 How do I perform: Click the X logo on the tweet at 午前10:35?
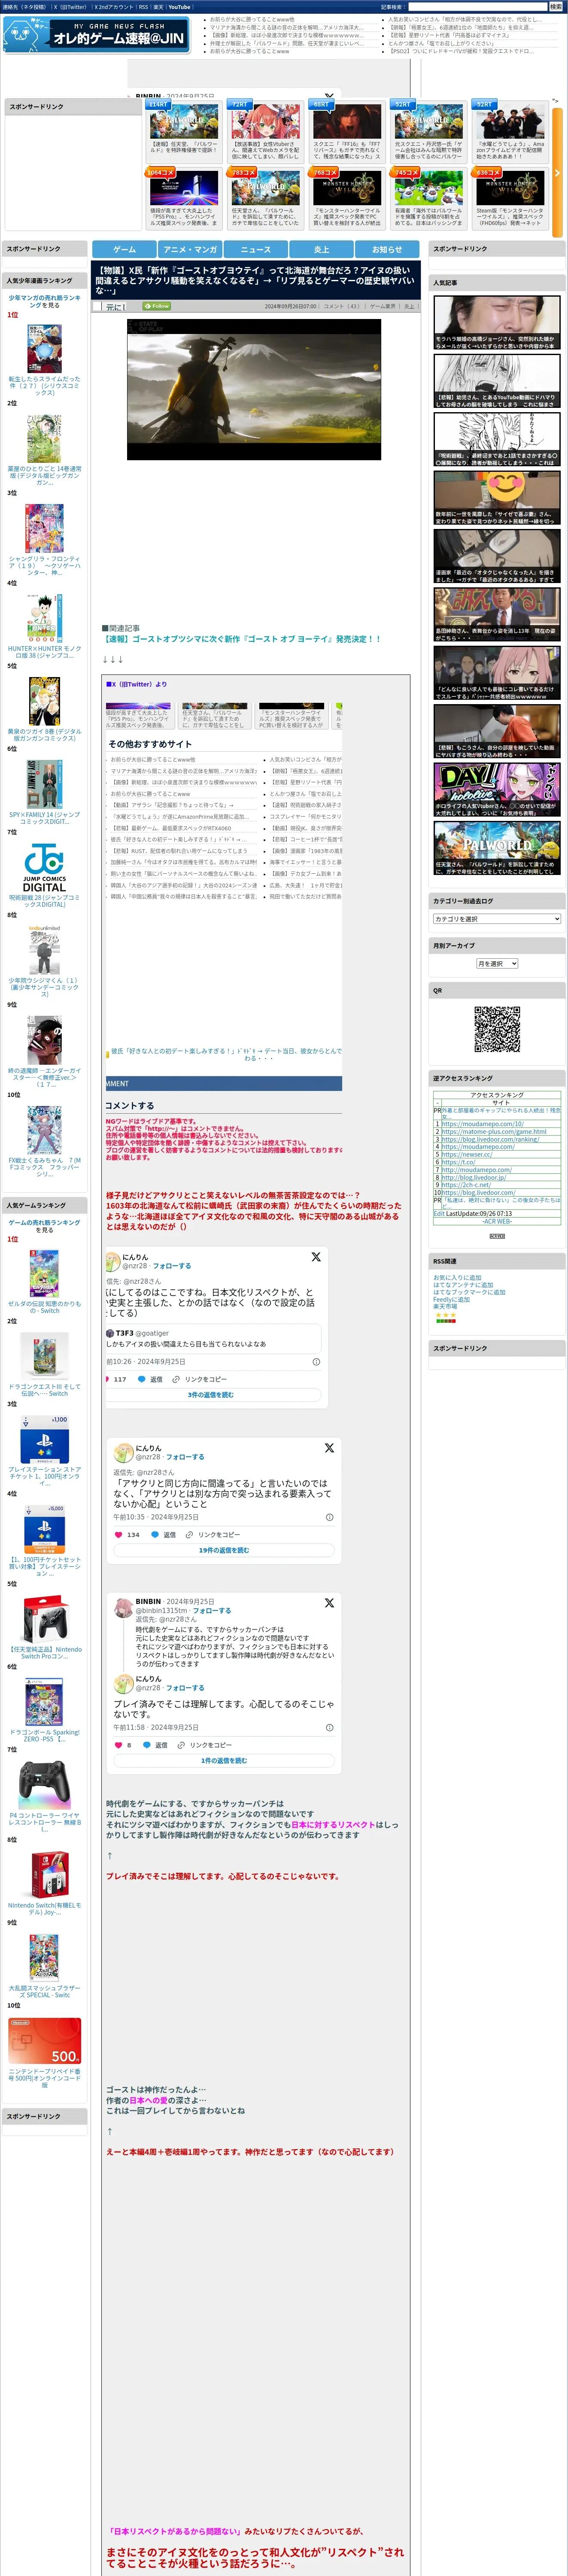(x=329, y=1448)
